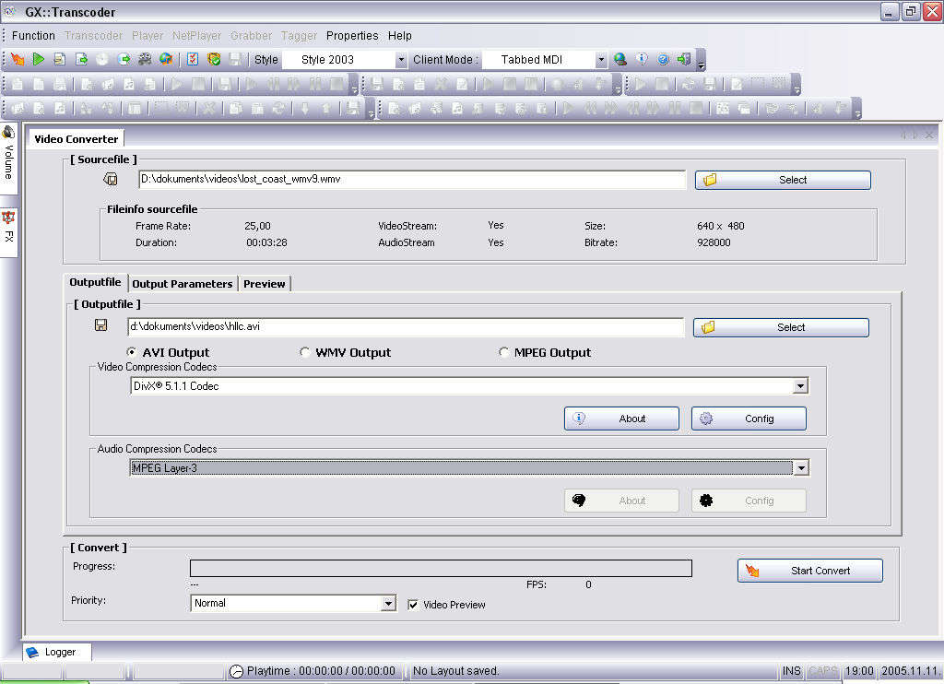The width and height of the screenshot is (944, 684).
Task: Select the AVI Output radio button
Action: pyautogui.click(x=132, y=352)
